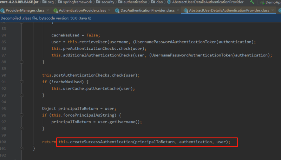Click the AbstractUserDetailsAuthenticationProvider.class tab icon

point(186,11)
